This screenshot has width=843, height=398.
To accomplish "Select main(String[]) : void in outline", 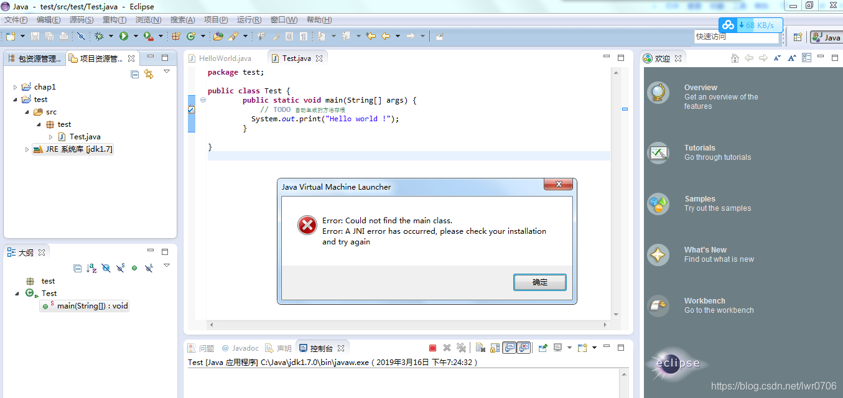I will pos(85,306).
